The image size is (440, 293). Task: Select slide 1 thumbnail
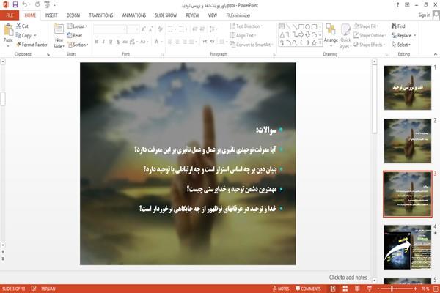[408, 87]
